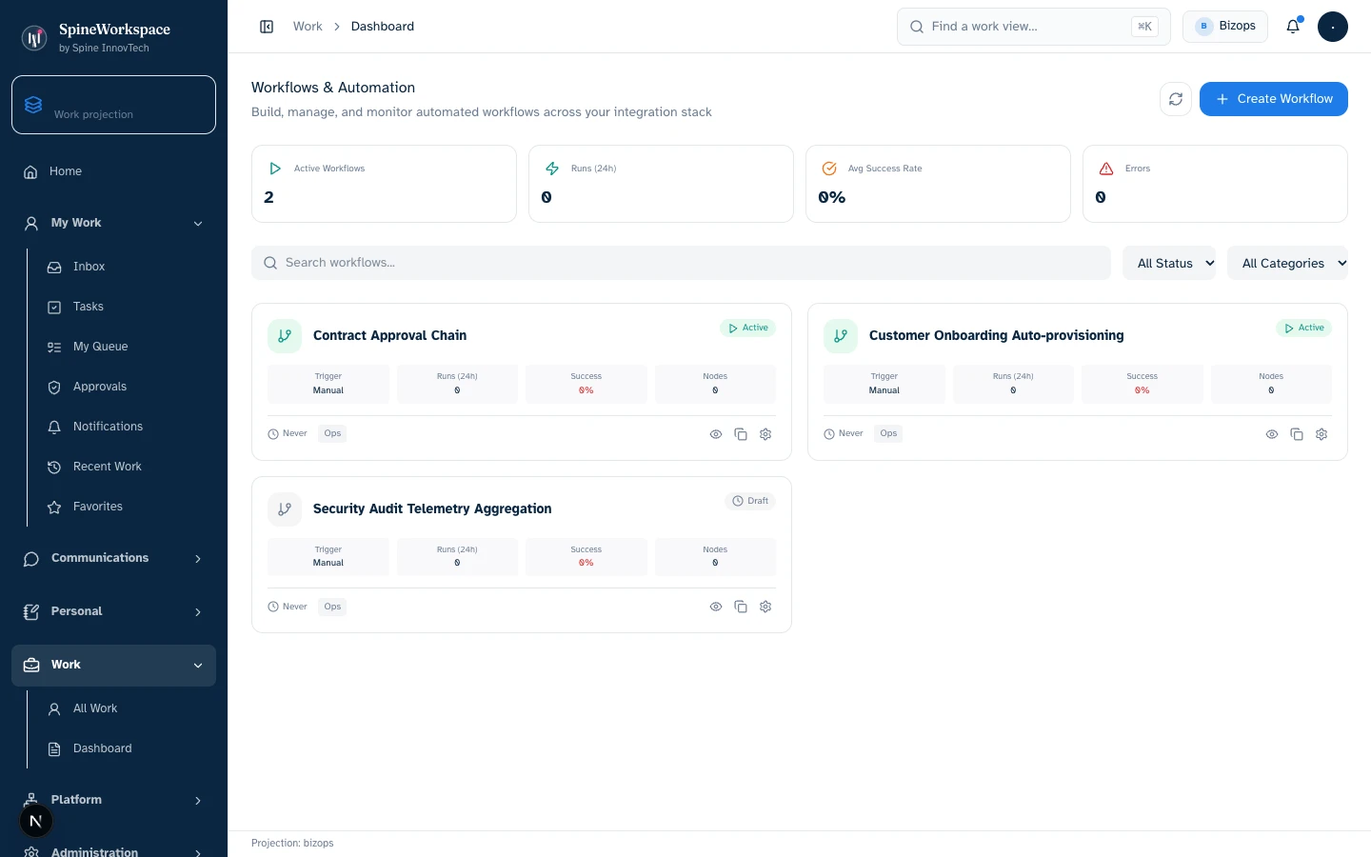Screen dimensions: 1371x857
Task: Click the Contract Approval Chain branch icon
Action: click(285, 336)
